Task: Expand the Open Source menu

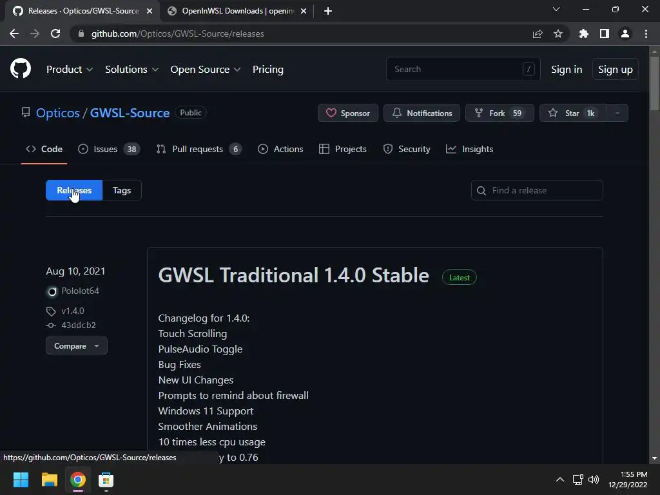Action: coord(206,70)
